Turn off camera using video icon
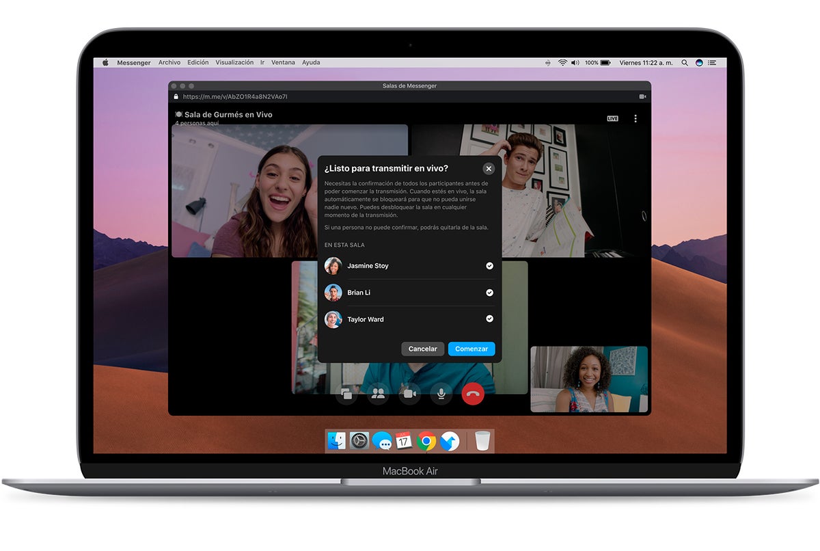This screenshot has height=551, width=820. (x=409, y=393)
